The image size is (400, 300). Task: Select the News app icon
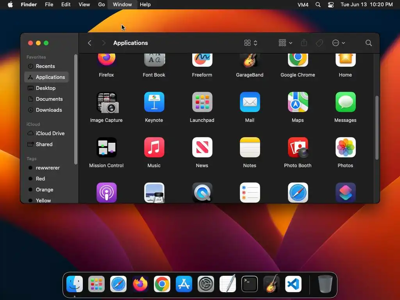click(x=202, y=147)
